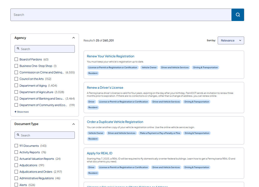Check Department of Community and Economic checkbox

pos(16,105)
